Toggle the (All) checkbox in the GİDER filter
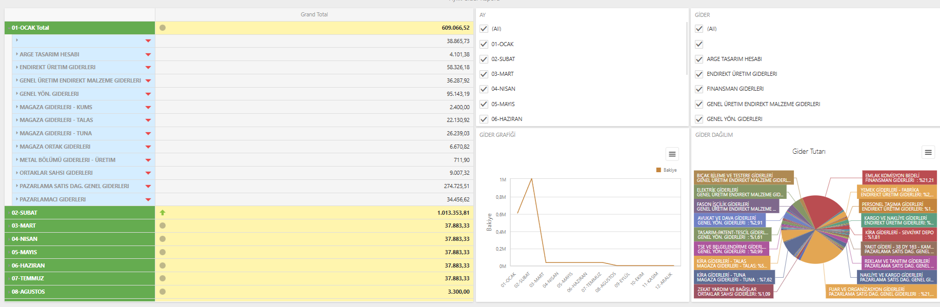Viewport: 940px width, 307px height. 699,29
